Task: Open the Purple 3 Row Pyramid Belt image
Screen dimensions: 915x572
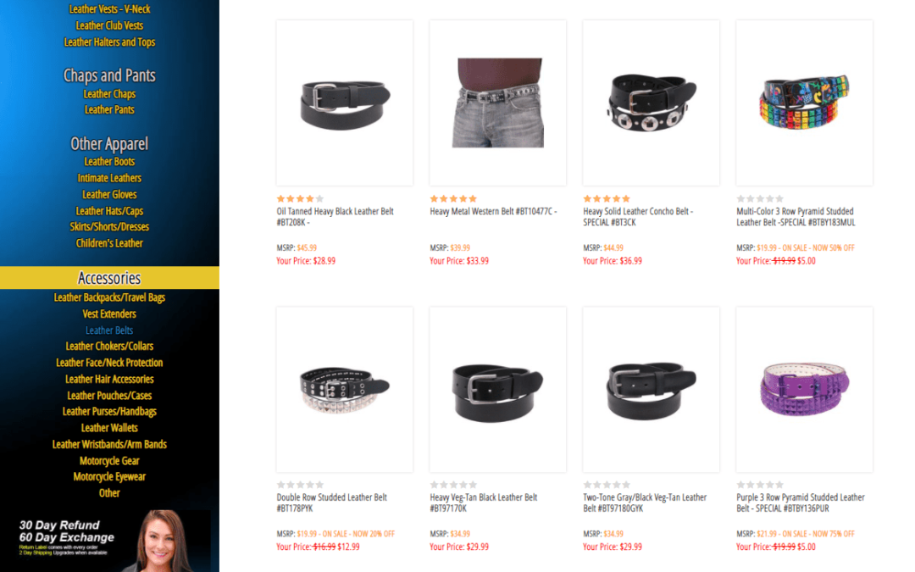Action: click(x=804, y=389)
